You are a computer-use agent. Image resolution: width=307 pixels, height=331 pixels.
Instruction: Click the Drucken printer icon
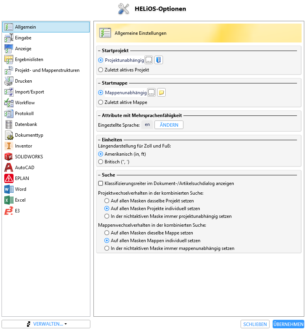click(x=8, y=81)
